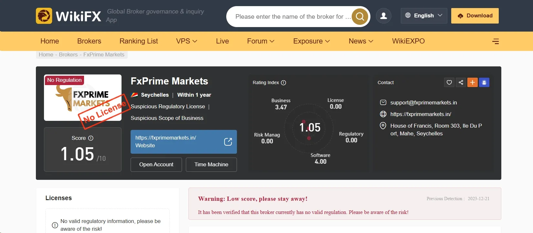Screen dimensions: 533x233
Task: Click the email envelope icon
Action: click(383, 102)
